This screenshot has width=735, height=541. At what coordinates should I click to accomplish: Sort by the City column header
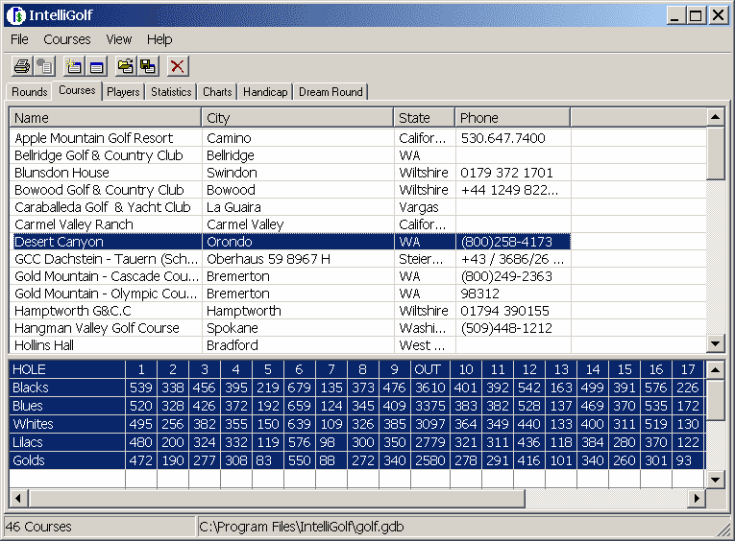[298, 117]
